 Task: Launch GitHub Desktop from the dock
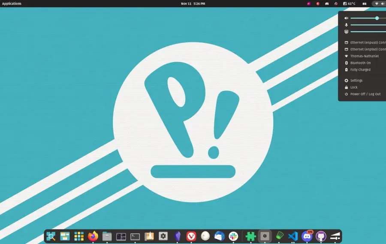click(321, 236)
